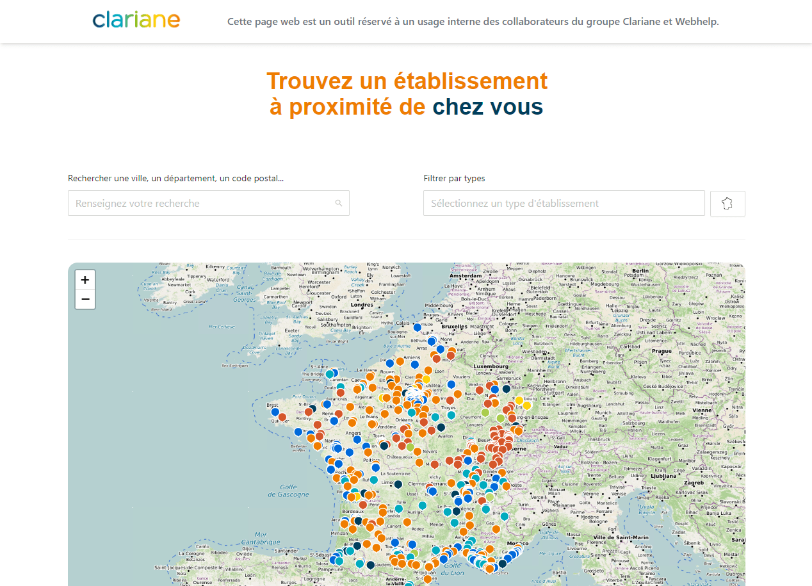This screenshot has width=812, height=586.
Task: Click the magnifier icon in the search bar
Action: pos(339,202)
